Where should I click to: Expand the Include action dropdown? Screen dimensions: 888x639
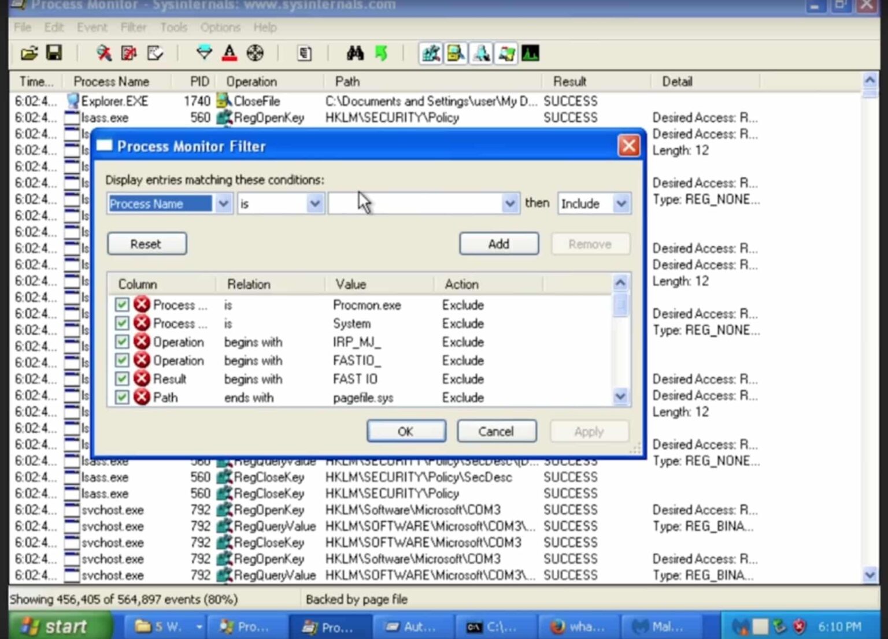pos(621,203)
